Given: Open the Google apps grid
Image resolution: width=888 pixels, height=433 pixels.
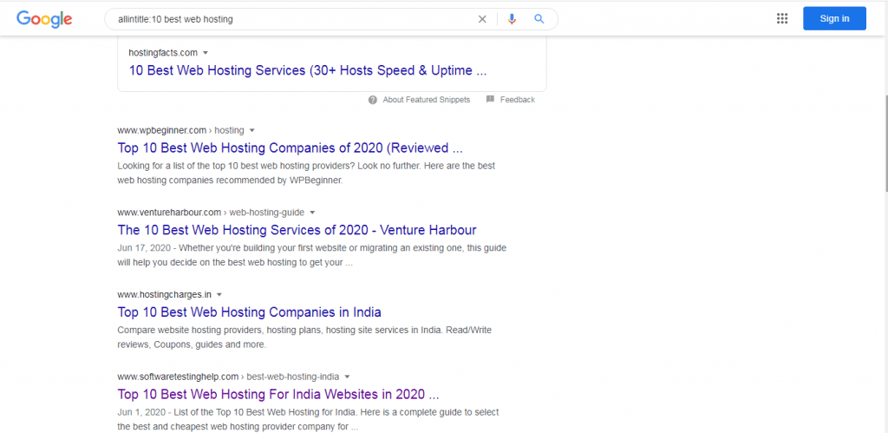Looking at the screenshot, I should click(782, 19).
